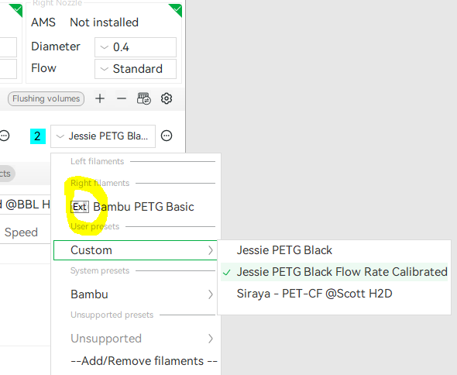Click the Flushing volumes button
The height and width of the screenshot is (375, 457).
(x=46, y=98)
